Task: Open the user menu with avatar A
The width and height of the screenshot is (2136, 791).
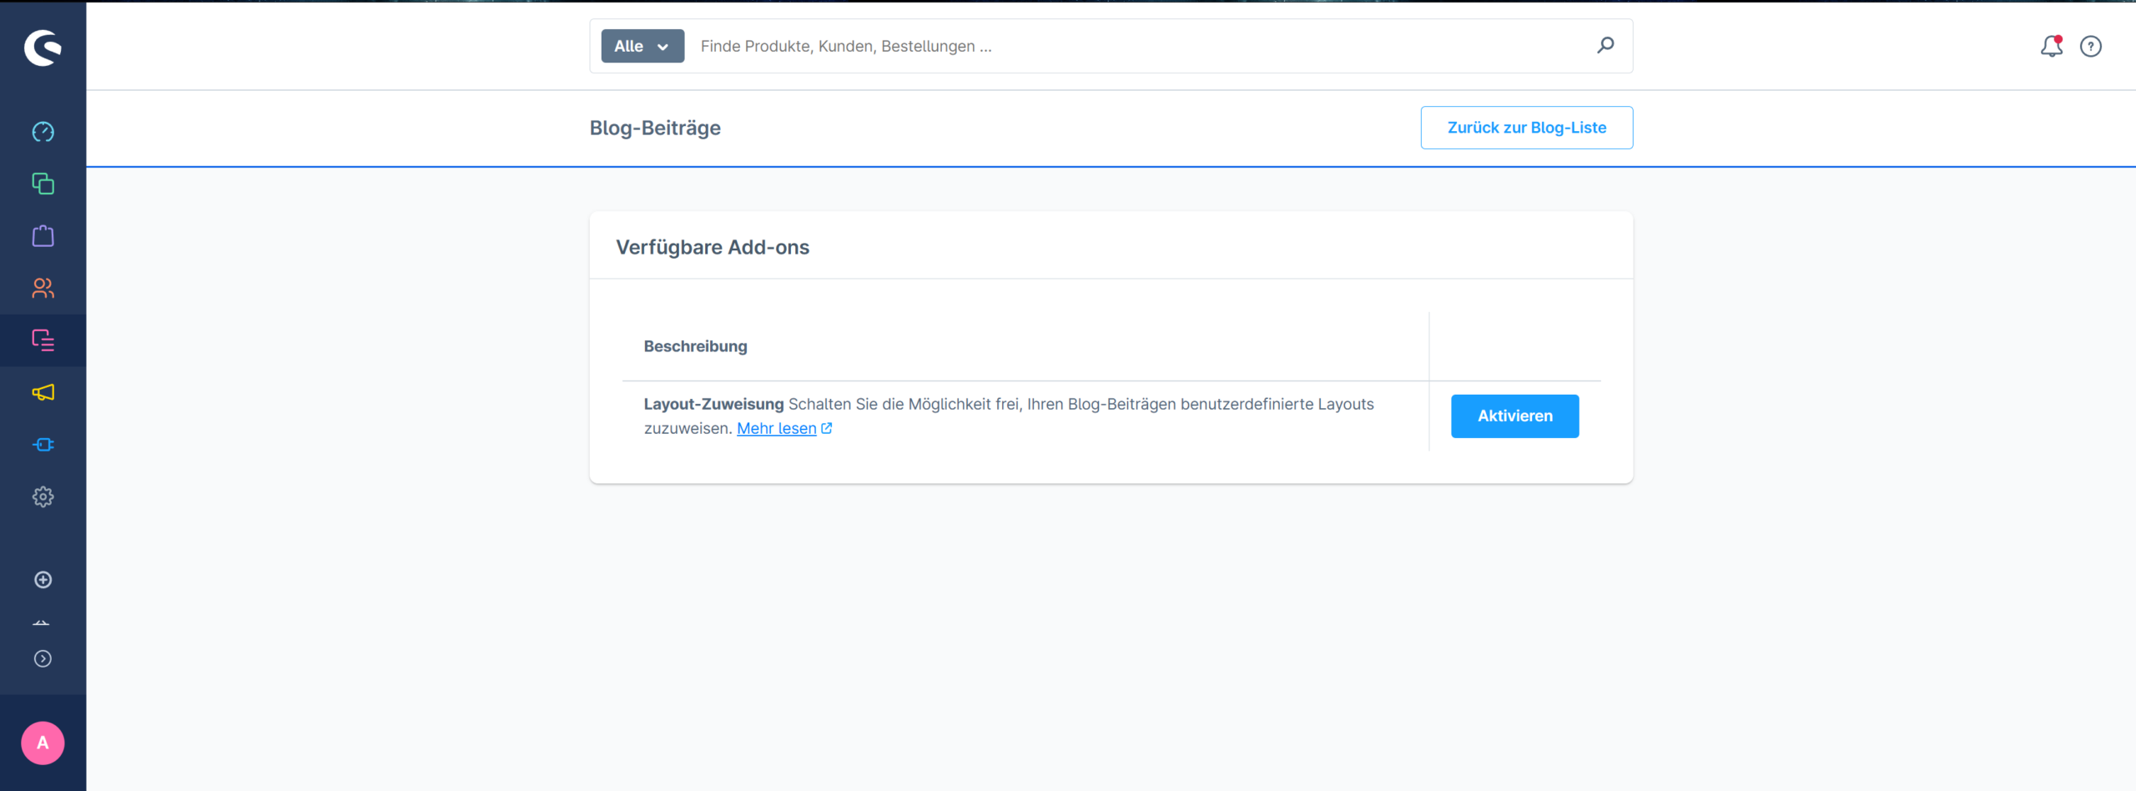Action: click(x=43, y=743)
